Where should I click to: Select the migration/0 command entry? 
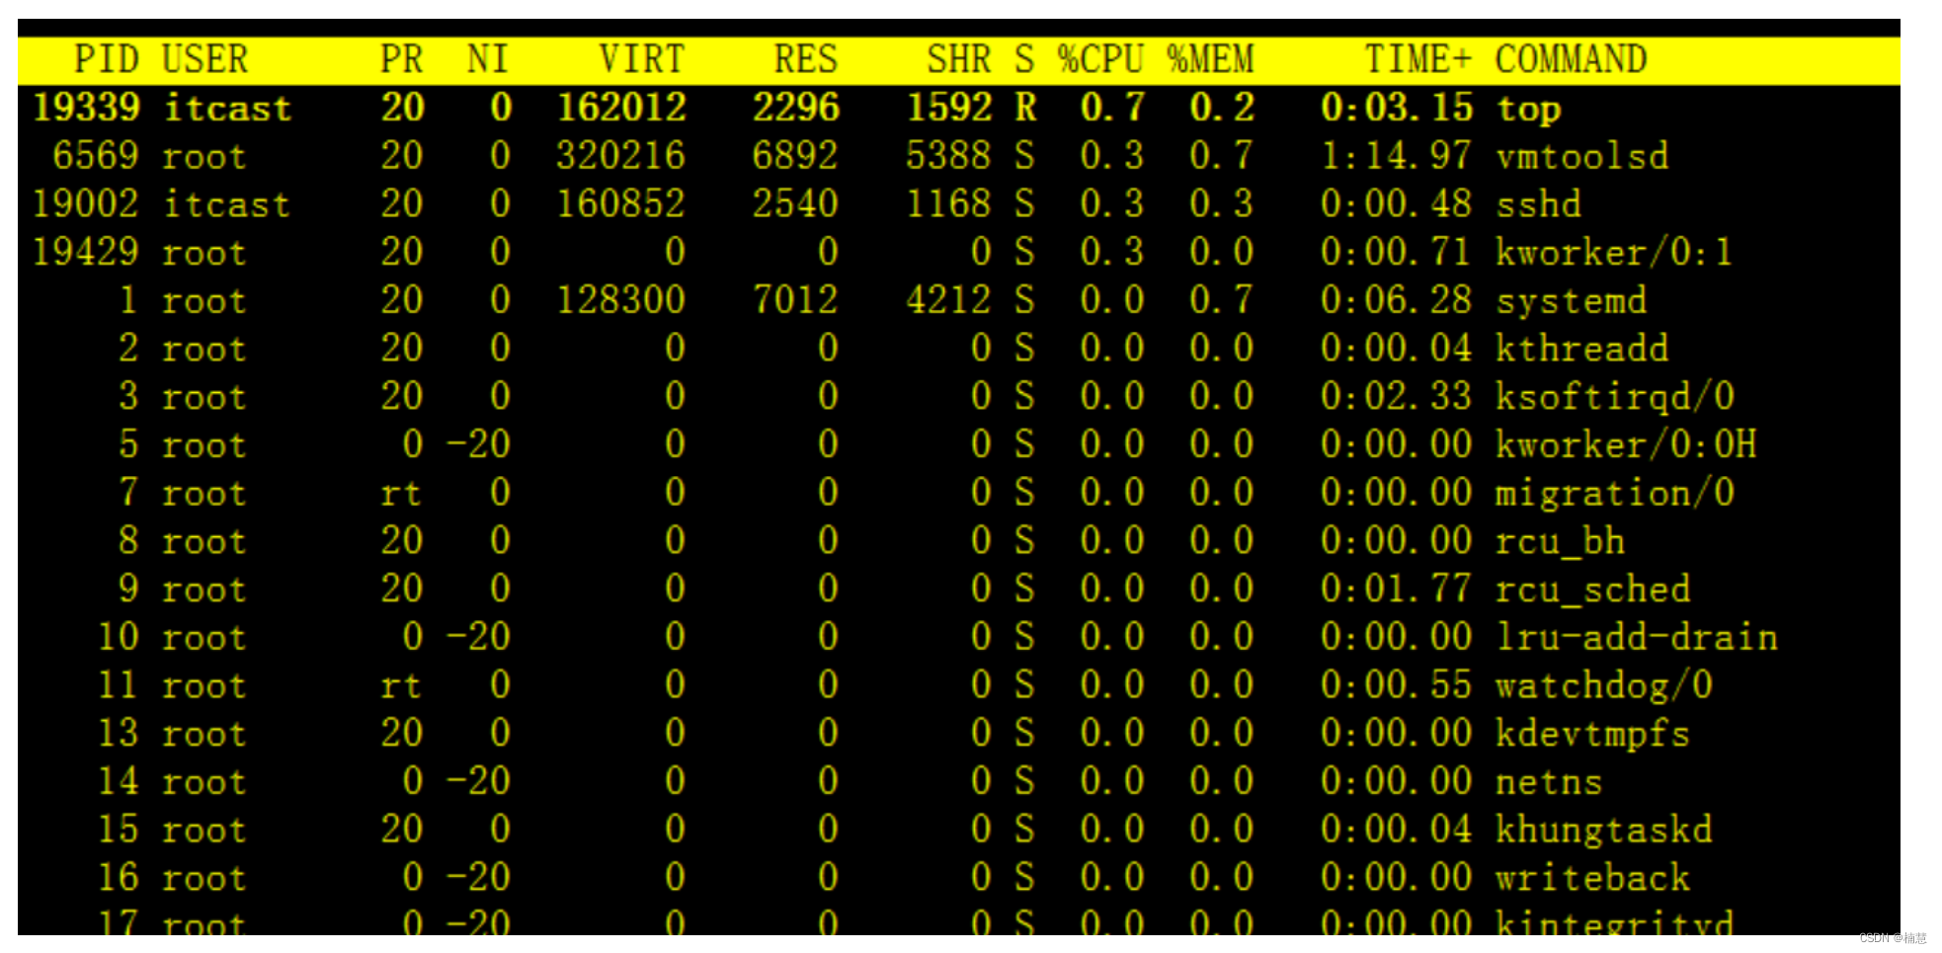[1615, 493]
